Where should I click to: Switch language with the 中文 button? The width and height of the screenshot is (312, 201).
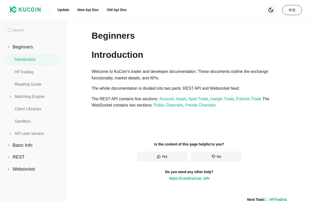pos(292,10)
